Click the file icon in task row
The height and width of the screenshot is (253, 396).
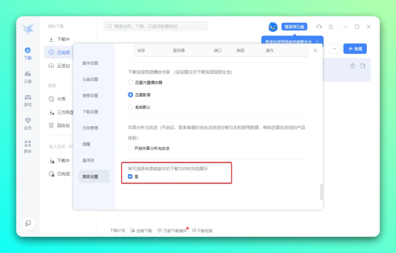363,66
